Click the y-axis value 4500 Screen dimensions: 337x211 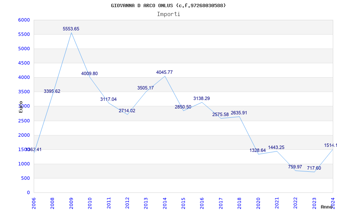24,63
